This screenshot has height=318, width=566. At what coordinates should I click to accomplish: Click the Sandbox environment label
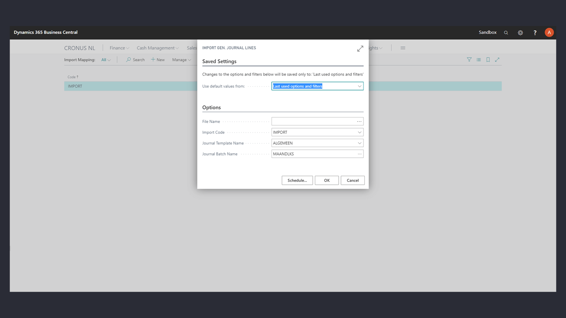tap(488, 32)
